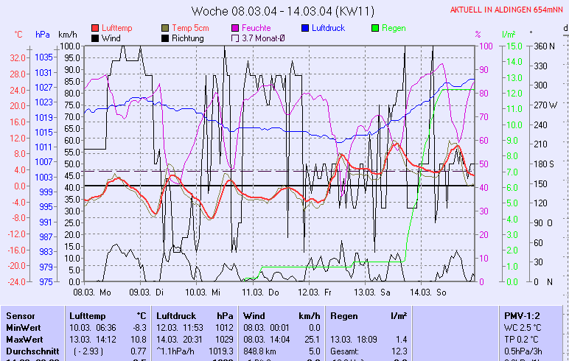Click the black Richtung legend square
Viewport: 569px width, 361px height.
click(x=165, y=38)
